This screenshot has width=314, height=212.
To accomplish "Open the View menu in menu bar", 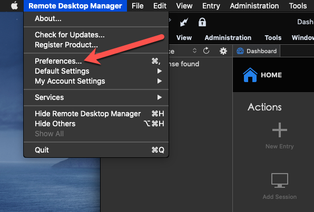I will click(x=184, y=6).
